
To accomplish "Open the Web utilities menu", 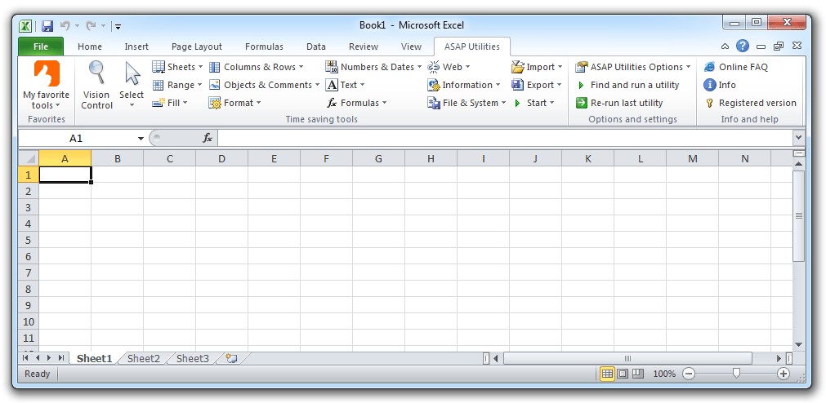I will coord(449,67).
